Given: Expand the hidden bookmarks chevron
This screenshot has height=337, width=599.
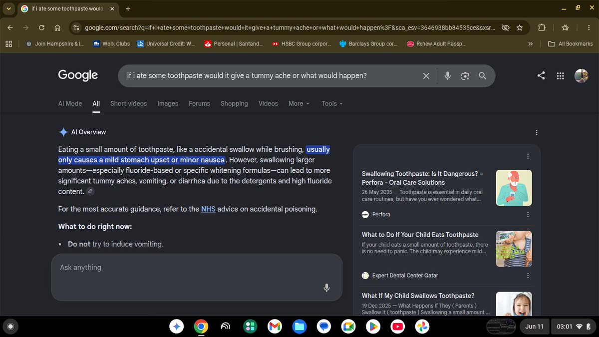Looking at the screenshot, I should coord(530,44).
